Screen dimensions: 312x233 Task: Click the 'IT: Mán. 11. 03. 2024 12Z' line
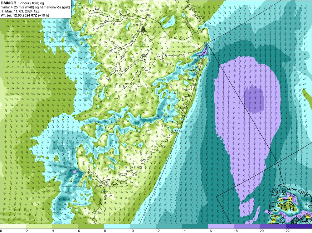(x=20, y=11)
